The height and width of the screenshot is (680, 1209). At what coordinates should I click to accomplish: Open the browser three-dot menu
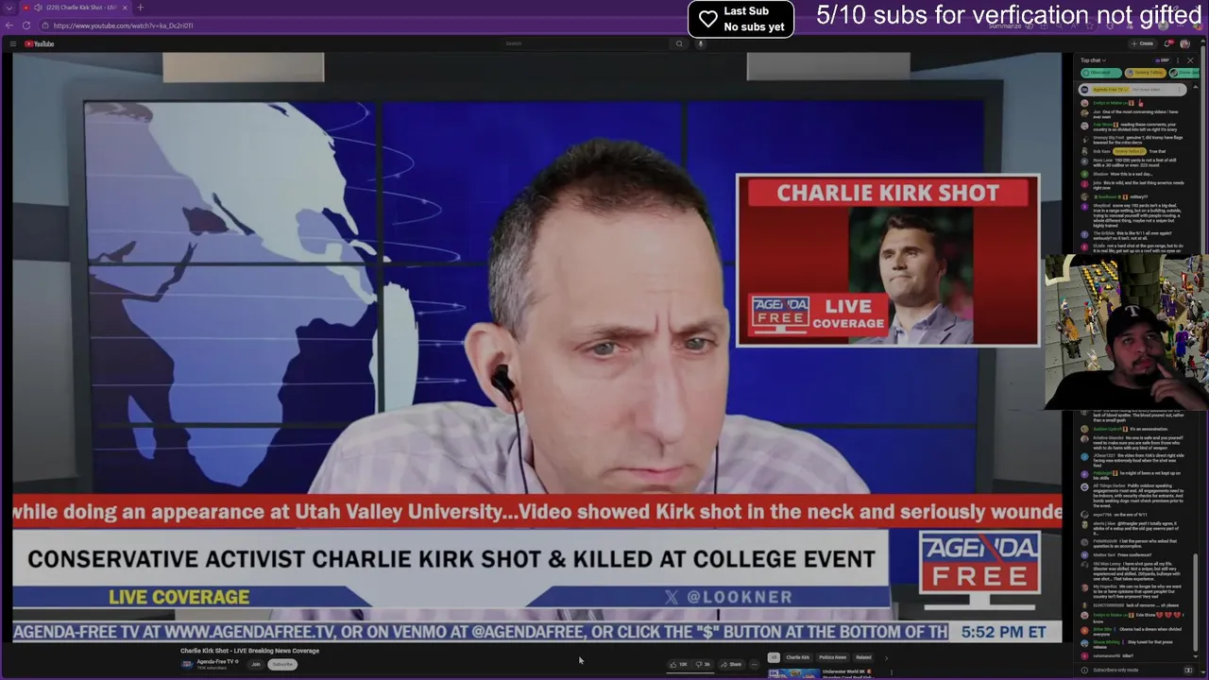1180,25
